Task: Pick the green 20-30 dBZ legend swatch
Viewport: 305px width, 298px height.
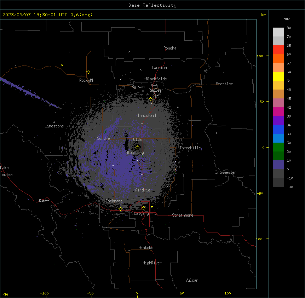Action: pos(278,147)
